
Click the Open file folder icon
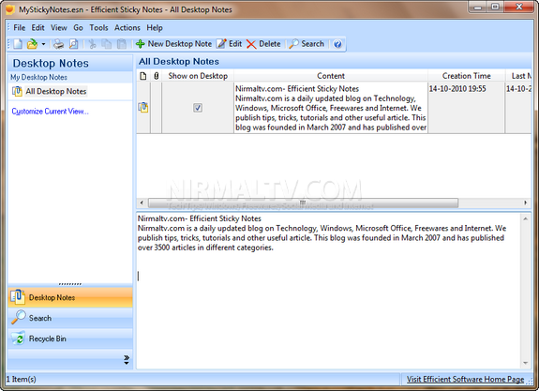(32, 44)
